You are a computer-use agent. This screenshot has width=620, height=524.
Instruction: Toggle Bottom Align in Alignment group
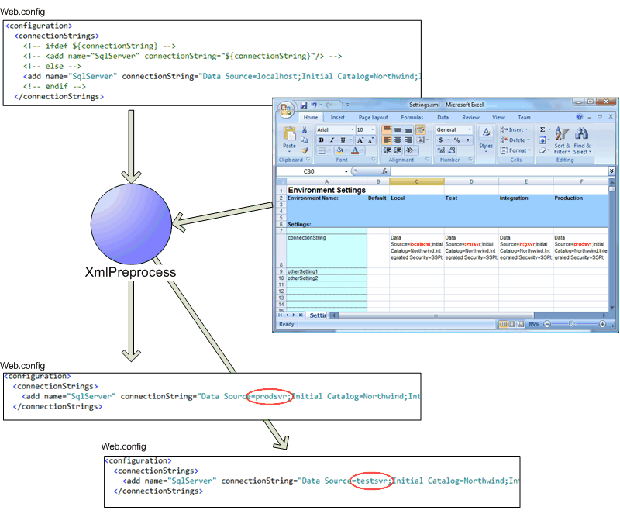[408, 129]
